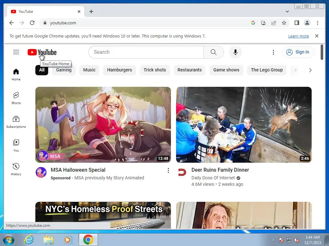The width and height of the screenshot is (329, 246).
Task: Launch Internet Explorer from the taskbar
Action: pos(28,240)
